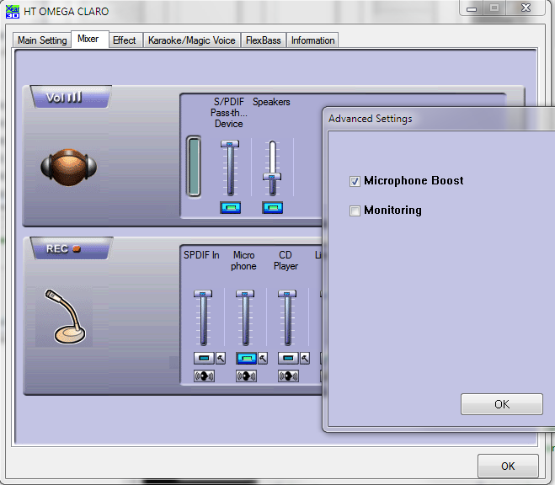Open the Effect tab
Screen dimensions: 555x485
(x=125, y=40)
